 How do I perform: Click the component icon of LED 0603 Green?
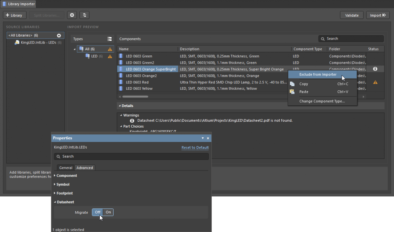(x=121, y=56)
